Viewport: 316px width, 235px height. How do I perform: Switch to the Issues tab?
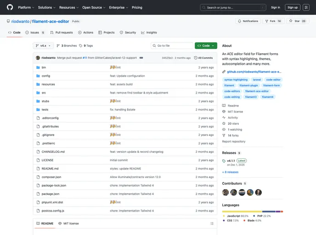(35, 33)
